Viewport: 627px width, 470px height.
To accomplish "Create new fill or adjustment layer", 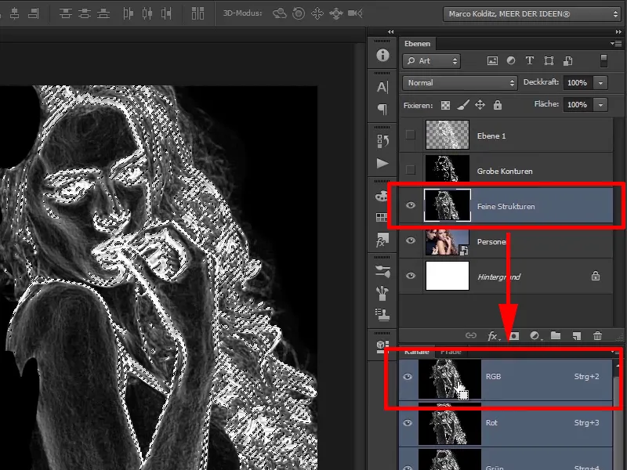I will click(535, 336).
